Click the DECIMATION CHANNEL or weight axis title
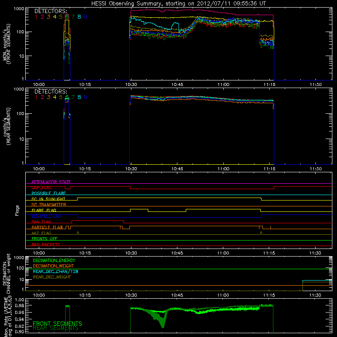This screenshot has width=337, height=337. pos(6,273)
